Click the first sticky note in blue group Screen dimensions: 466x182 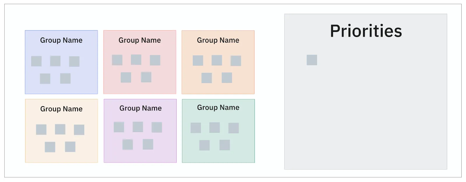(x=36, y=61)
